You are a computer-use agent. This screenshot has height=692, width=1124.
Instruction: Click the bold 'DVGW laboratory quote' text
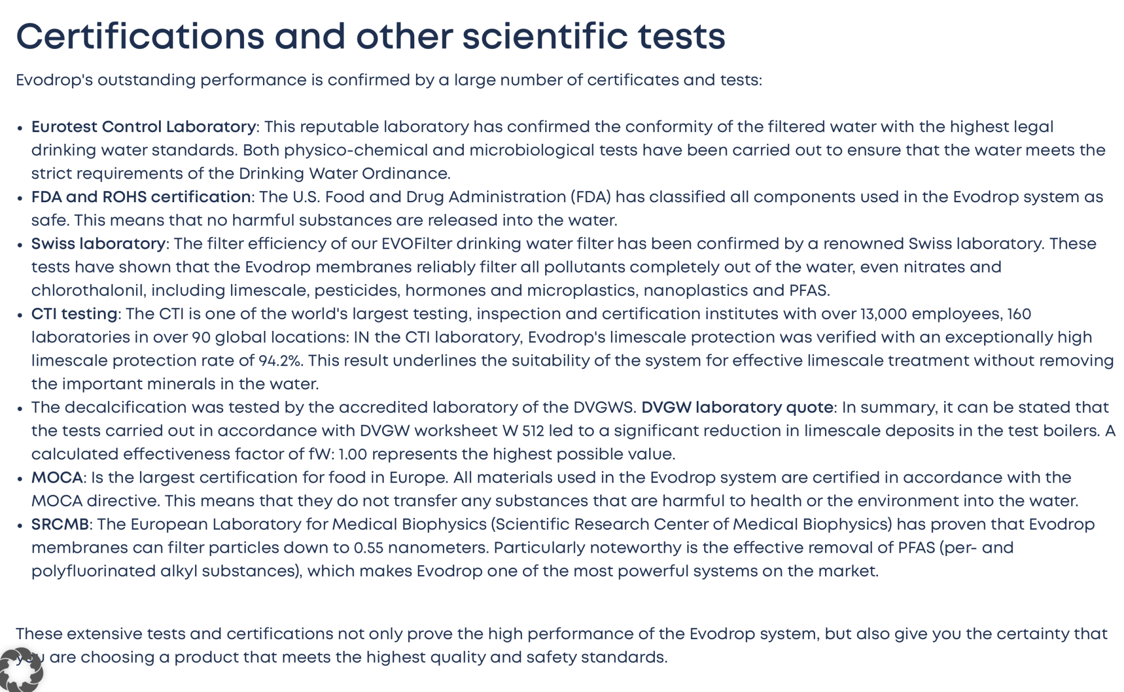point(737,407)
